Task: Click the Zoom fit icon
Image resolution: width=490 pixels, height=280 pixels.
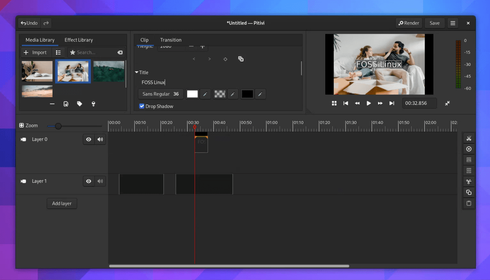Action: pyautogui.click(x=22, y=126)
